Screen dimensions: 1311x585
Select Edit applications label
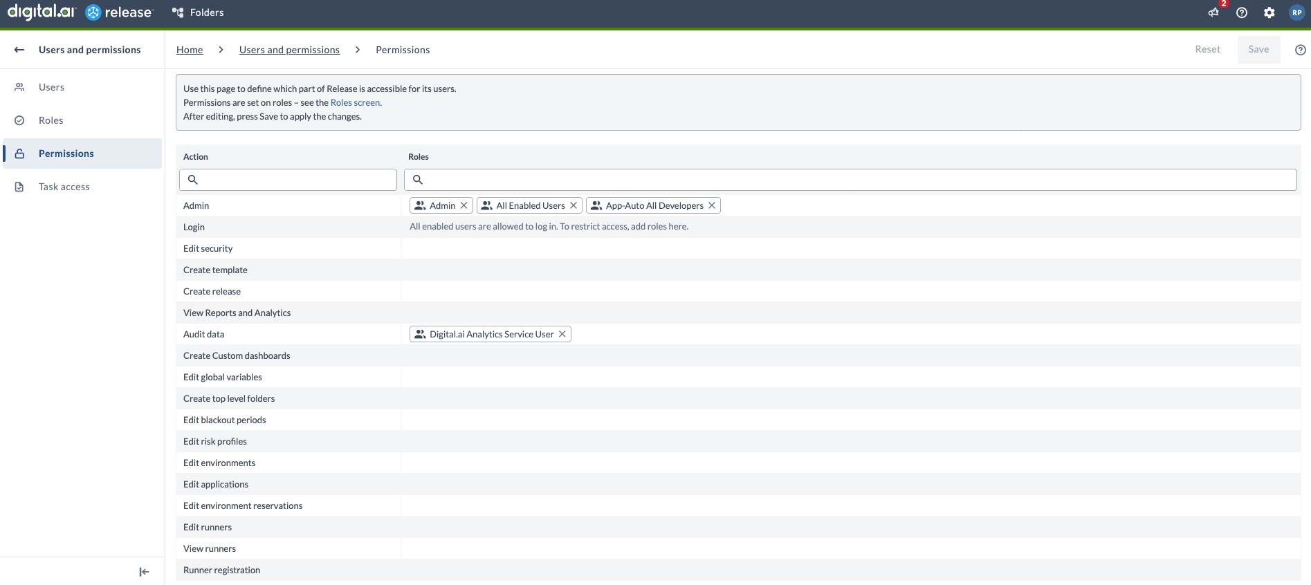(x=216, y=484)
